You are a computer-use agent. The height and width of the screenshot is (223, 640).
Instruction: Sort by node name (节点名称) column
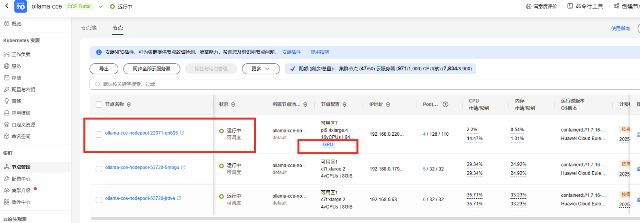128,104
